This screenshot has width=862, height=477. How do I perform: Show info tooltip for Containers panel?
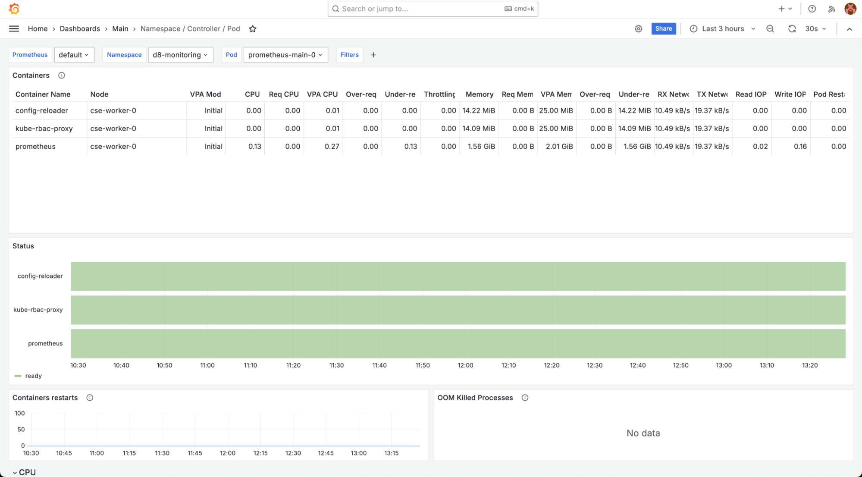(x=62, y=75)
